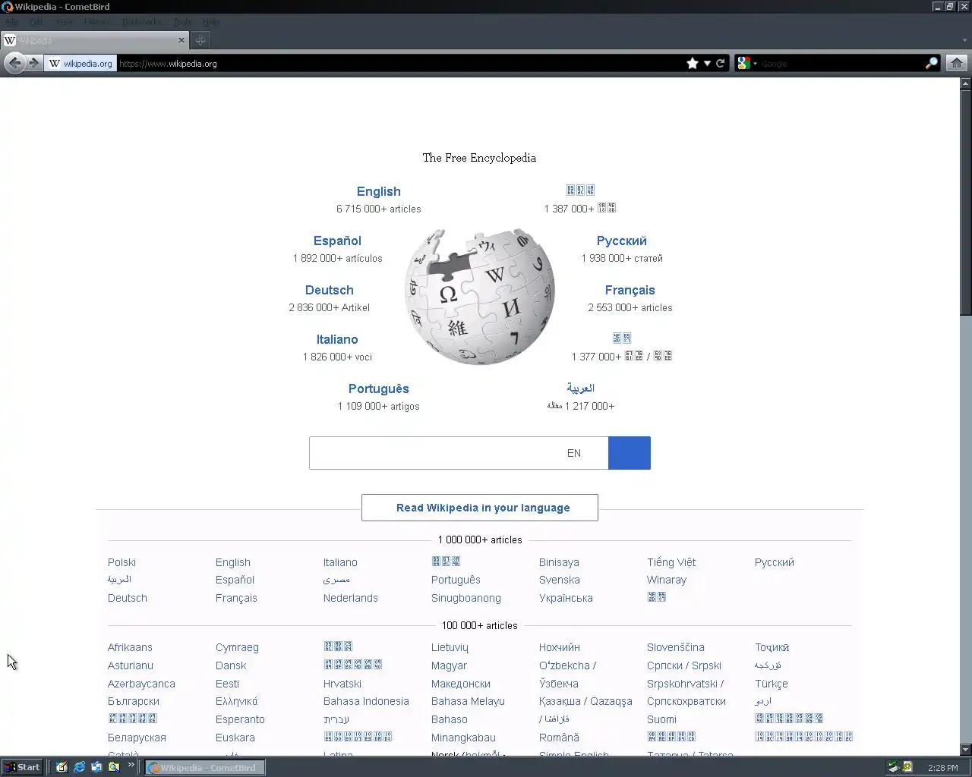
Task: Click the Wikipedia puzzle globe logo
Action: click(480, 297)
